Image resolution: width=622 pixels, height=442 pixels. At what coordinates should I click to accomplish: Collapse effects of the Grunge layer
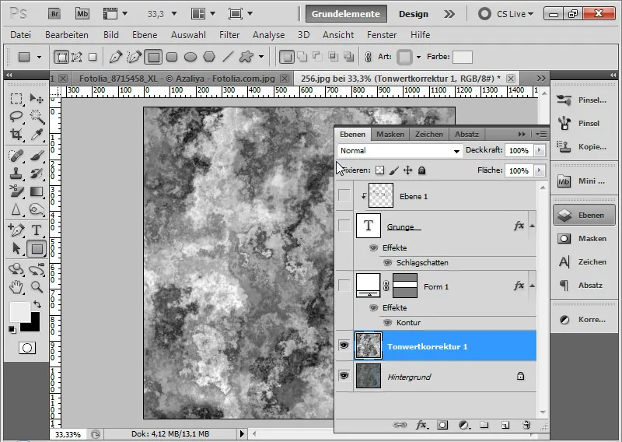tap(533, 226)
